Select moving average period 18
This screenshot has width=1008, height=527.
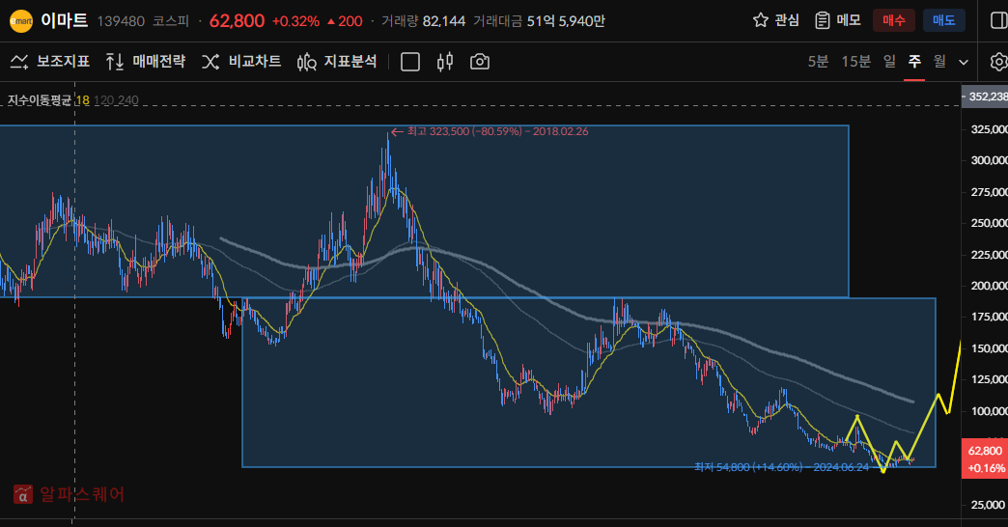82,100
